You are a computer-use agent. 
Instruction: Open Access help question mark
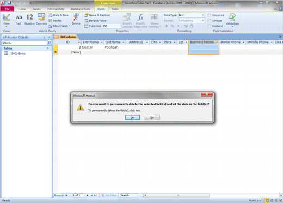tap(281, 9)
